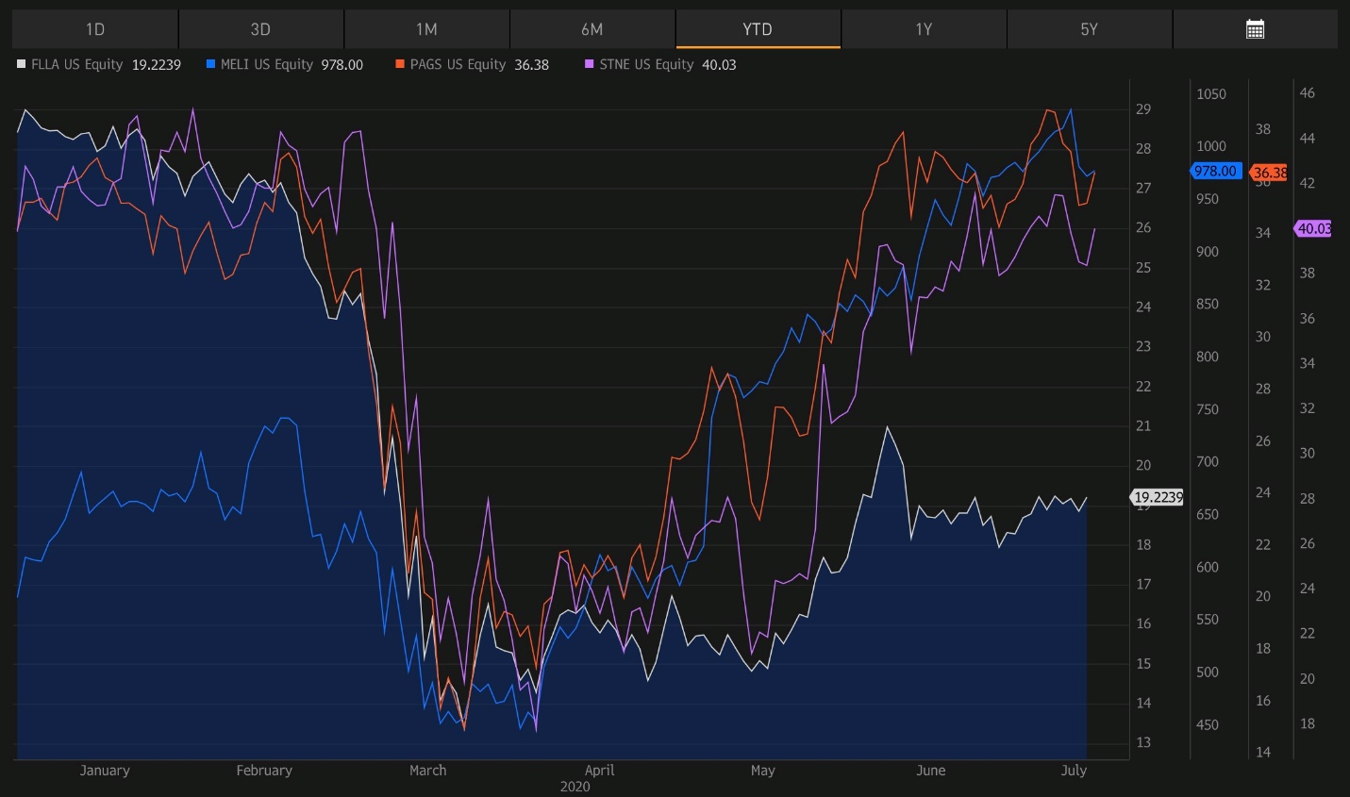This screenshot has width=1350, height=797.
Task: Click the 46 tick on STNE price axis
Action: coord(1308,93)
